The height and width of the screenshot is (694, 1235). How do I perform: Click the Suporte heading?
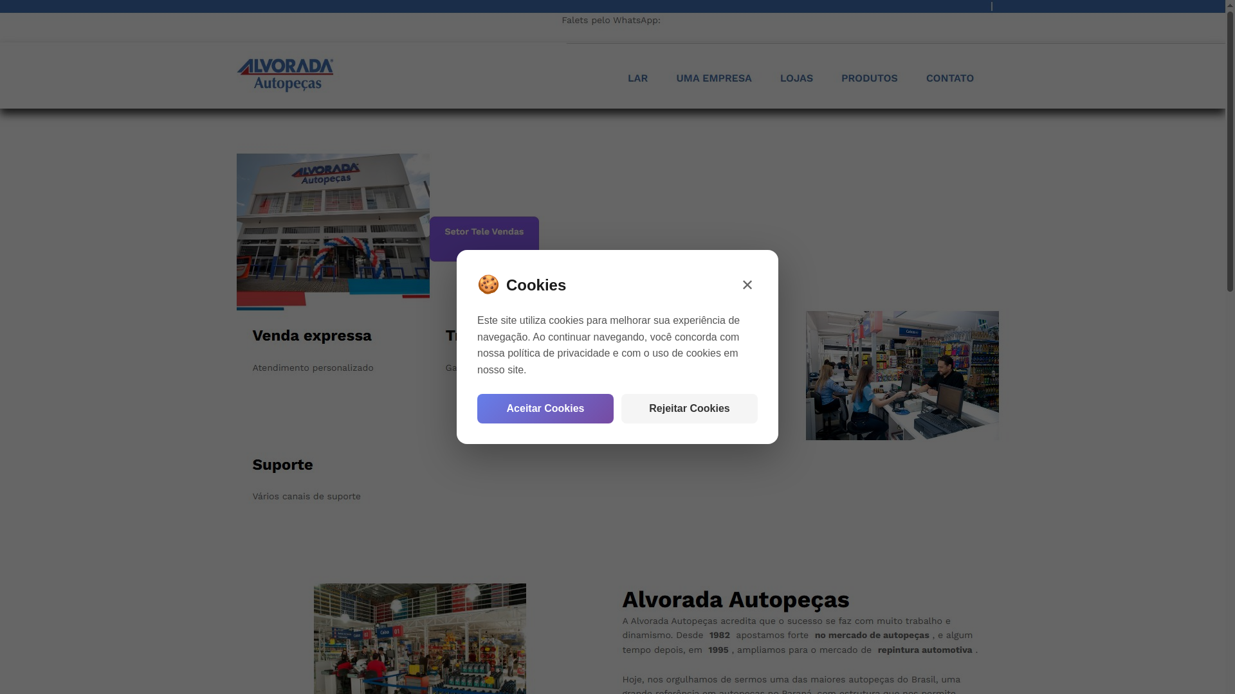282,465
